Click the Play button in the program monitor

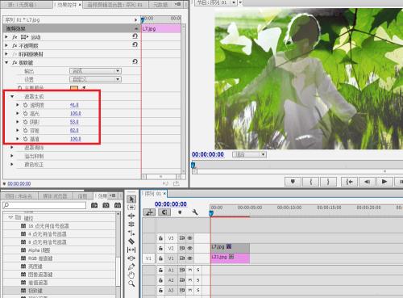(384, 182)
